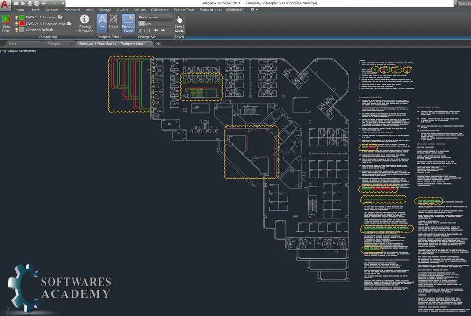Click the Margin slider field

pos(155,24)
